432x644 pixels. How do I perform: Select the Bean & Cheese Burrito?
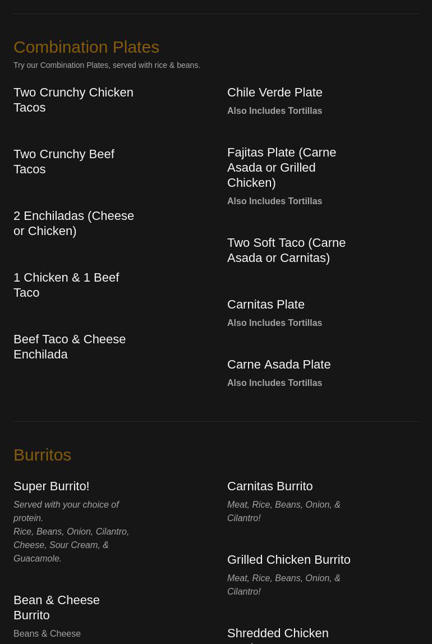coord(57,608)
